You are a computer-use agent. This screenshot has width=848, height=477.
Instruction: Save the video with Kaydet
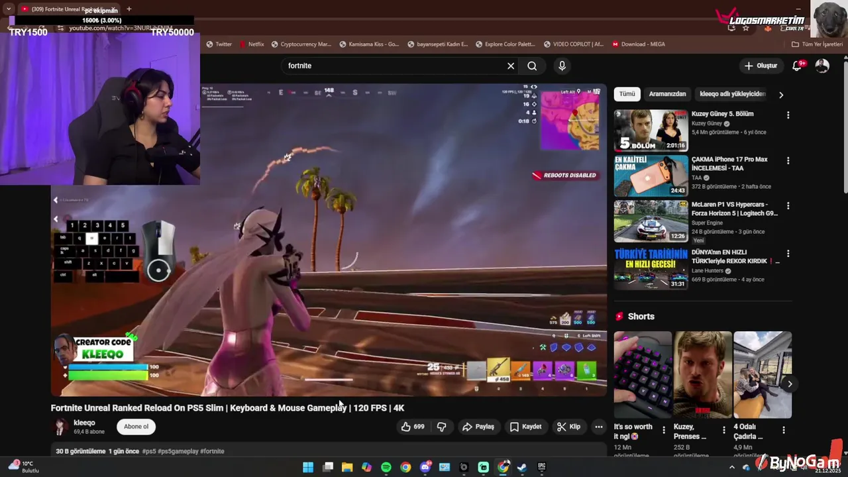point(525,427)
